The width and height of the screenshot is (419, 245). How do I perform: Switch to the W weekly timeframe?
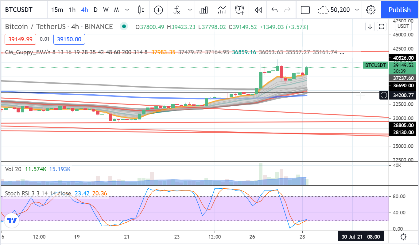(x=106, y=10)
